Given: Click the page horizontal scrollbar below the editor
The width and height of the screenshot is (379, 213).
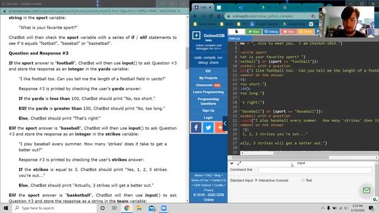Looking at the screenshot, I should tap(280, 157).
